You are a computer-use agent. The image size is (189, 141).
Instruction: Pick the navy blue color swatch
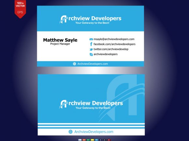[101, 140]
